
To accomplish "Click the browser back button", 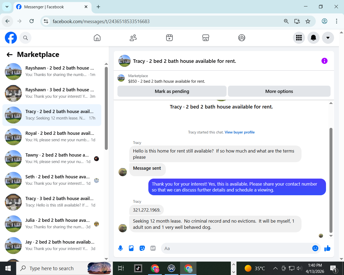I will coord(8,21).
